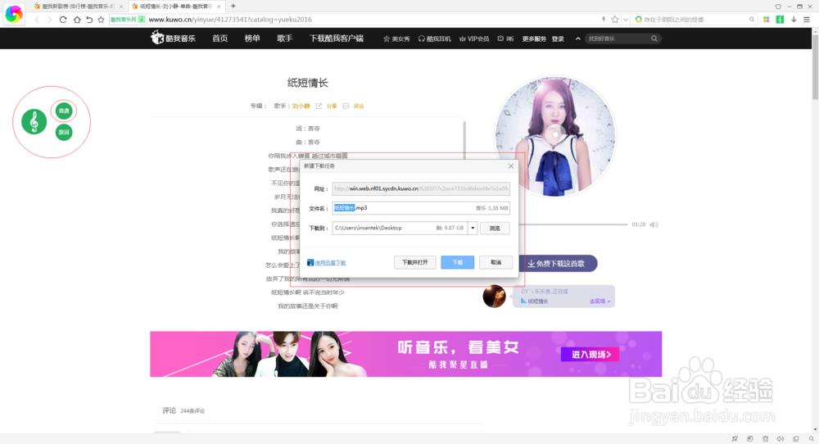The height and width of the screenshot is (444, 819).
Task: Open the 首页 nav item
Action: pyautogui.click(x=219, y=39)
